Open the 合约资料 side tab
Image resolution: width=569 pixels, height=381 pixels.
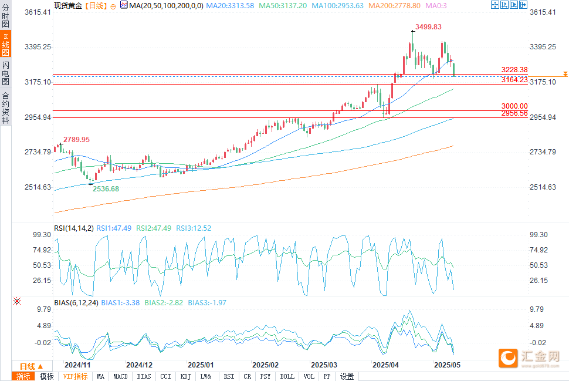(x=5, y=107)
